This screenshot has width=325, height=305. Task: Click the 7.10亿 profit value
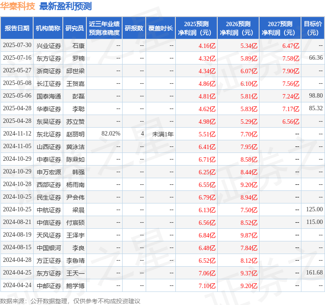pyautogui.click(x=207, y=286)
